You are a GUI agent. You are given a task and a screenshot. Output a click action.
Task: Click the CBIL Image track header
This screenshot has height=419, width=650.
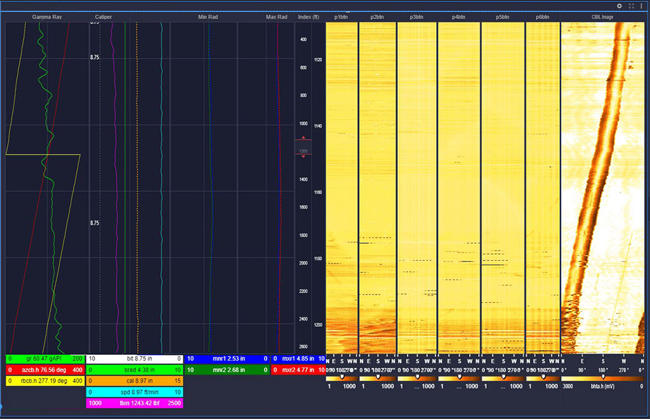click(602, 17)
